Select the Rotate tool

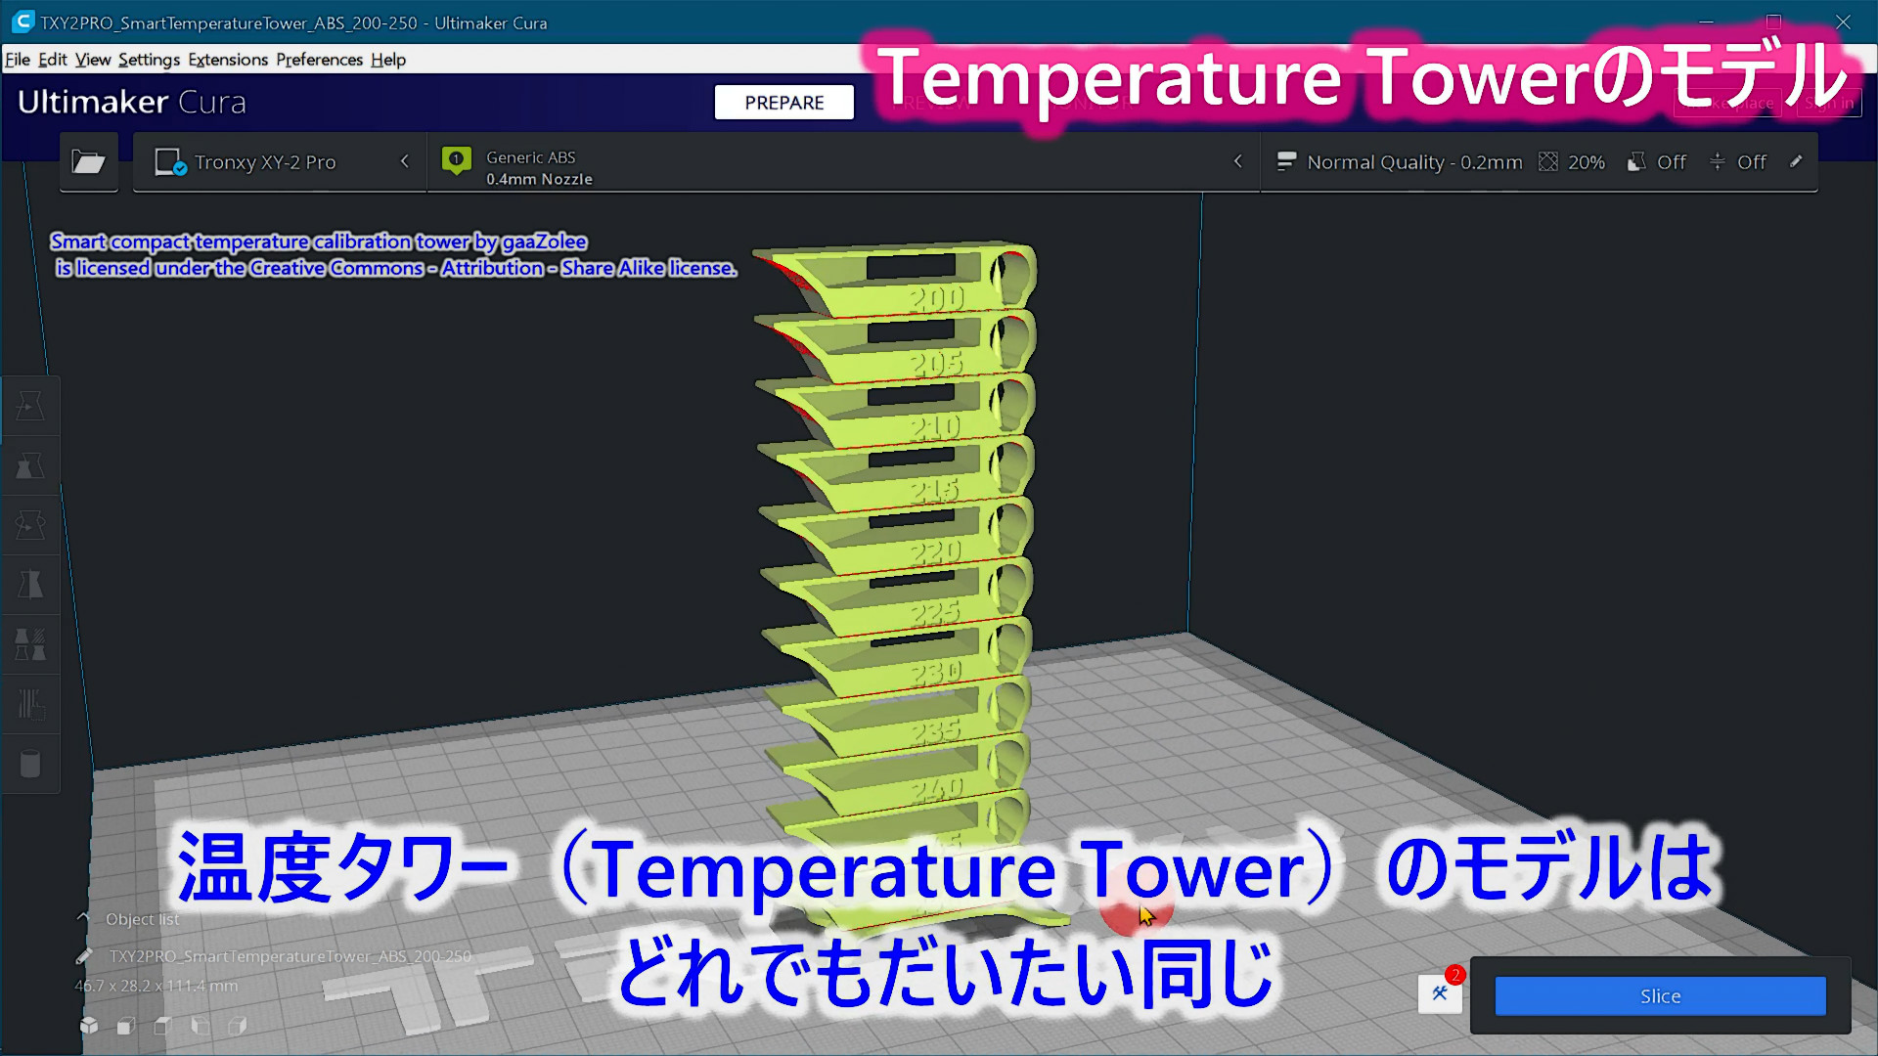pos(30,526)
